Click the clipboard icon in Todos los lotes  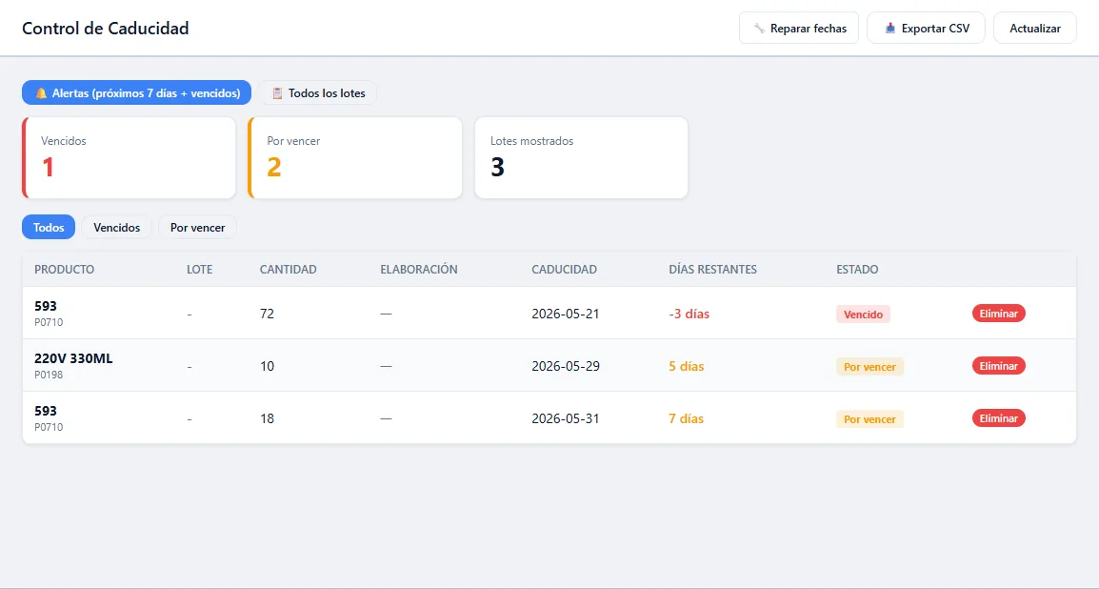click(277, 93)
